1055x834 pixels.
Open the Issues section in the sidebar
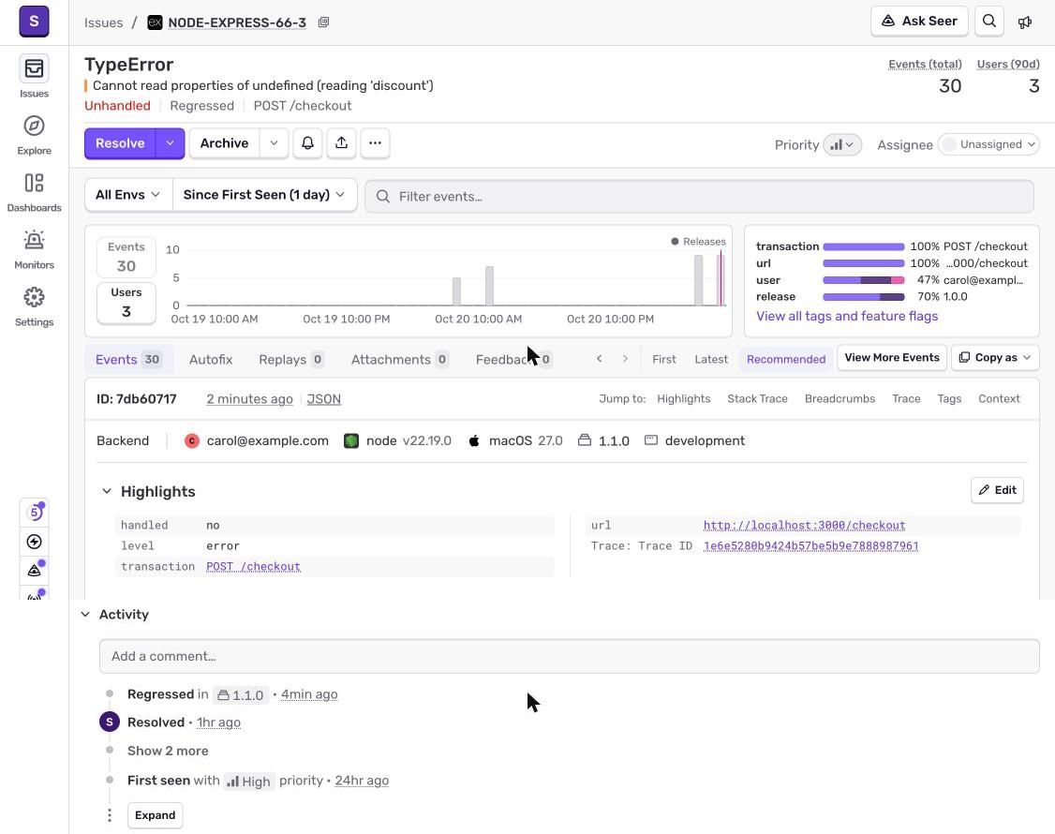[x=34, y=77]
